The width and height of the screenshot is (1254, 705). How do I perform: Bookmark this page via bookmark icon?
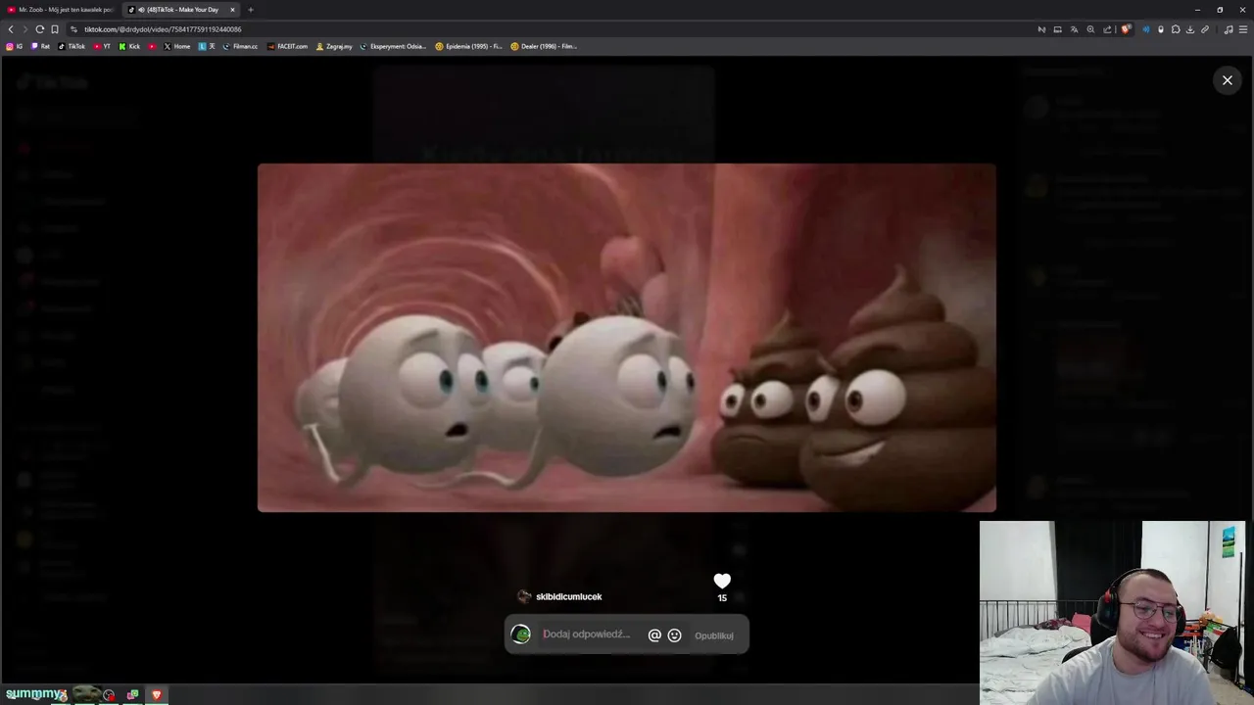[x=55, y=29]
